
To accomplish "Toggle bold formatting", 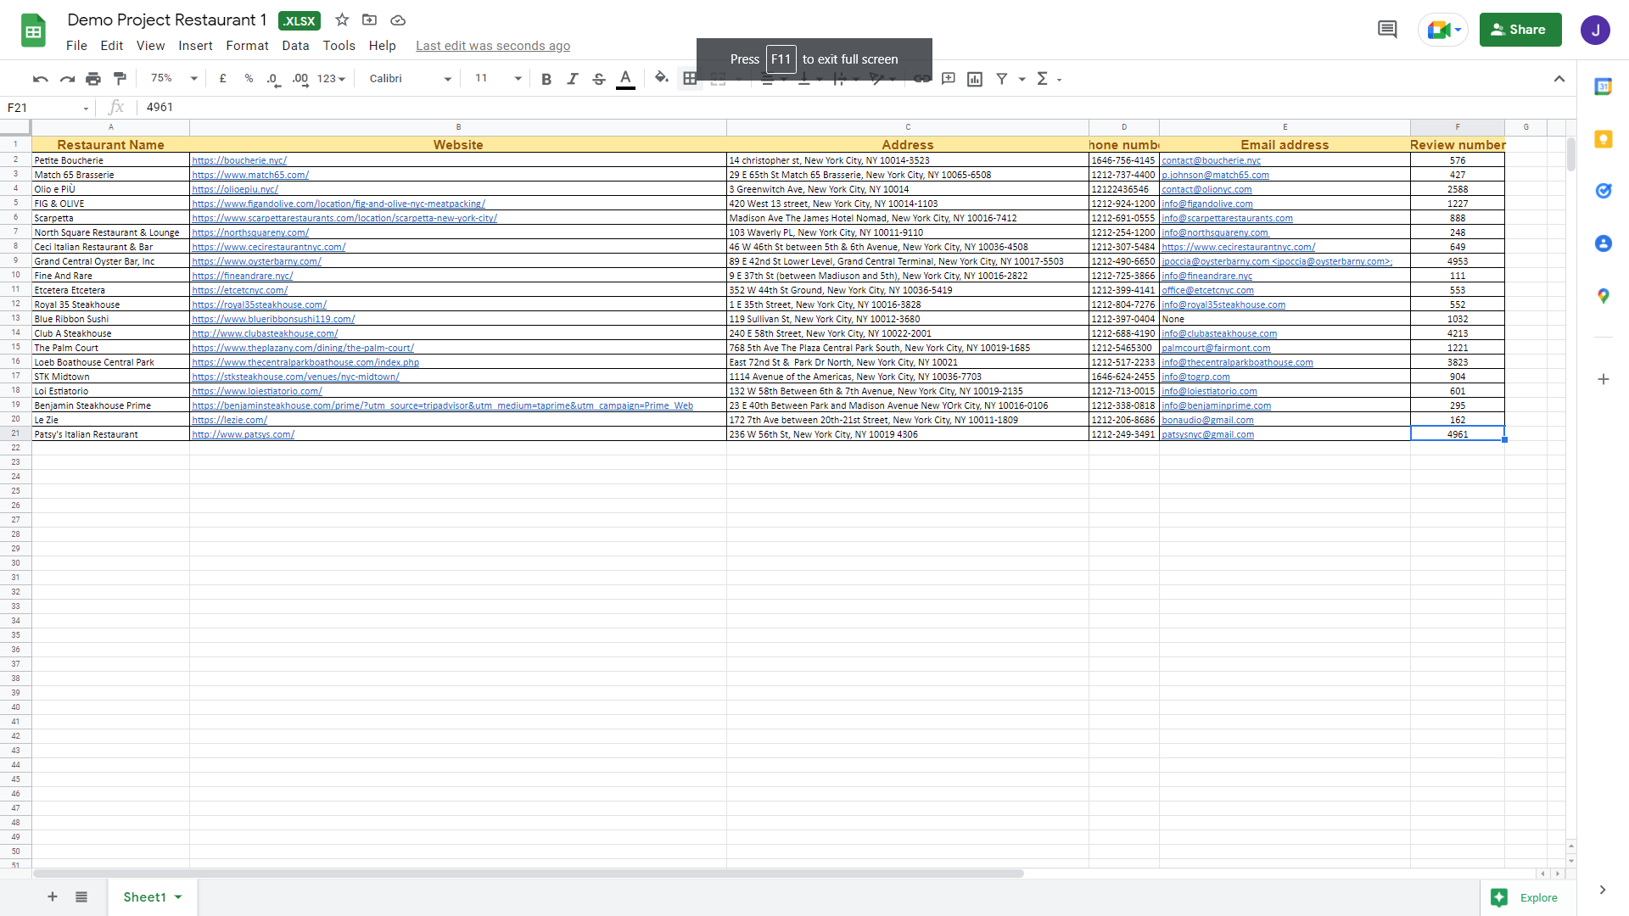I will 546,79.
